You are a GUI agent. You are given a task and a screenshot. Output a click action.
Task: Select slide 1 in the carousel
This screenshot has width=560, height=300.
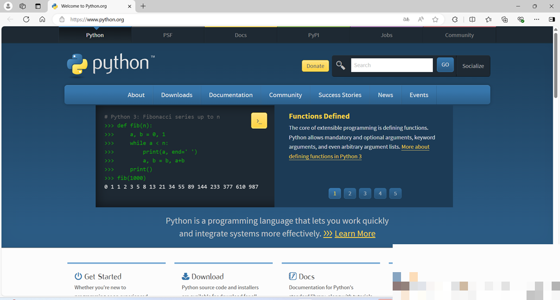click(335, 193)
